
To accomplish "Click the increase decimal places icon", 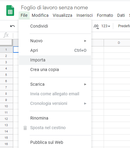I will (x=96, y=27).
